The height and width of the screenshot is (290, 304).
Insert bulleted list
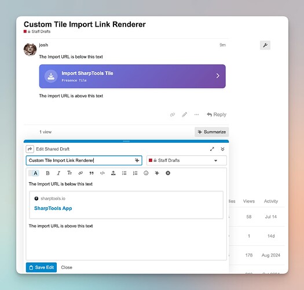tap(124, 173)
